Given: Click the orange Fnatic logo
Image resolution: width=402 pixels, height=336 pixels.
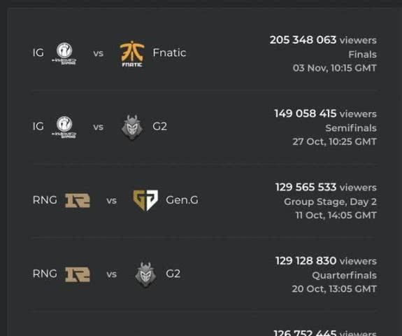Looking at the screenshot, I should pyautogui.click(x=132, y=54).
